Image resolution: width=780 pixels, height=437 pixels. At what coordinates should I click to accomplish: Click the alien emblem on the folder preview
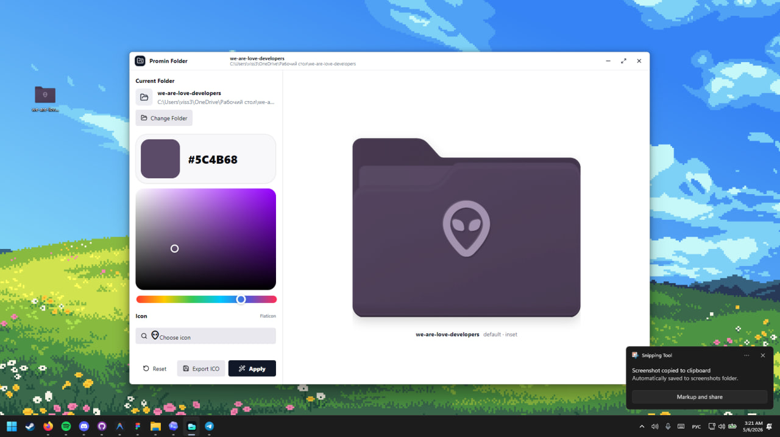coord(466,228)
